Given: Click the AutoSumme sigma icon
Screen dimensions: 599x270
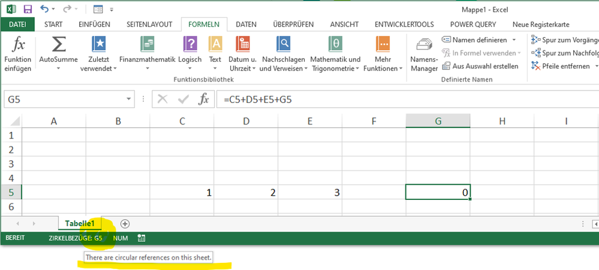Looking at the screenshot, I should [58, 44].
